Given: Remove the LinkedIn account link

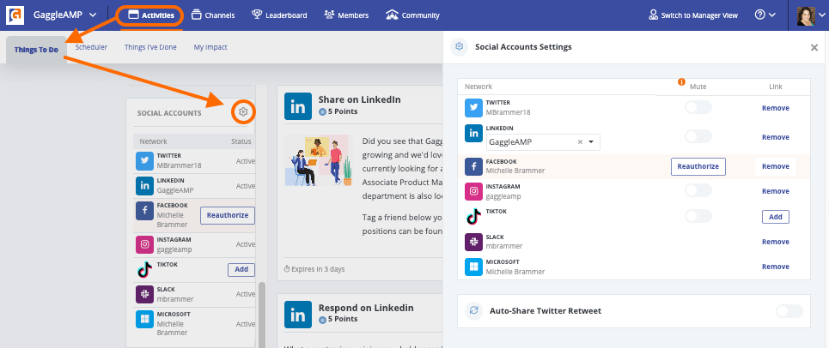Looking at the screenshot, I should [x=775, y=137].
